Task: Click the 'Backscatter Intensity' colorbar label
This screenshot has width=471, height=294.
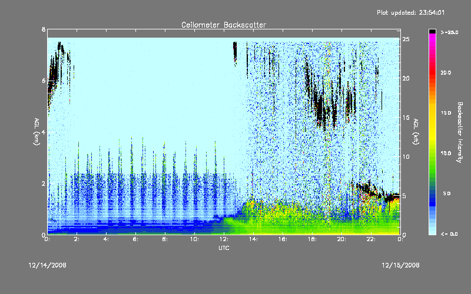Action: tap(460, 132)
